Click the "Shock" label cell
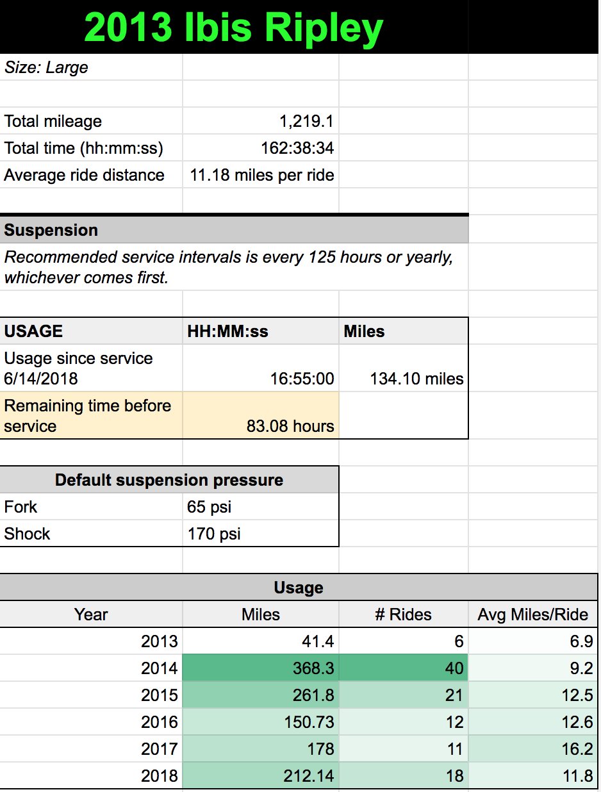This screenshot has height=792, width=601. [x=91, y=534]
